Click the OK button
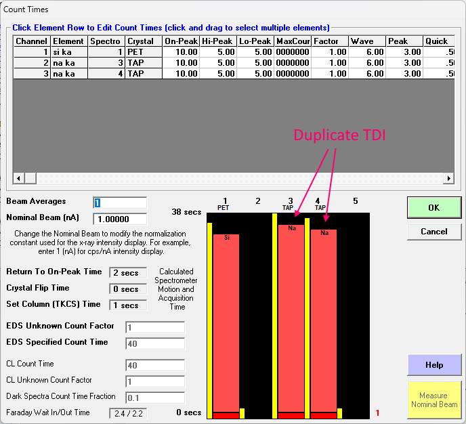466x424 pixels. 433,208
